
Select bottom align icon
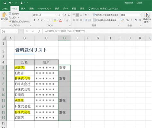pyautogui.click(x=81, y=15)
